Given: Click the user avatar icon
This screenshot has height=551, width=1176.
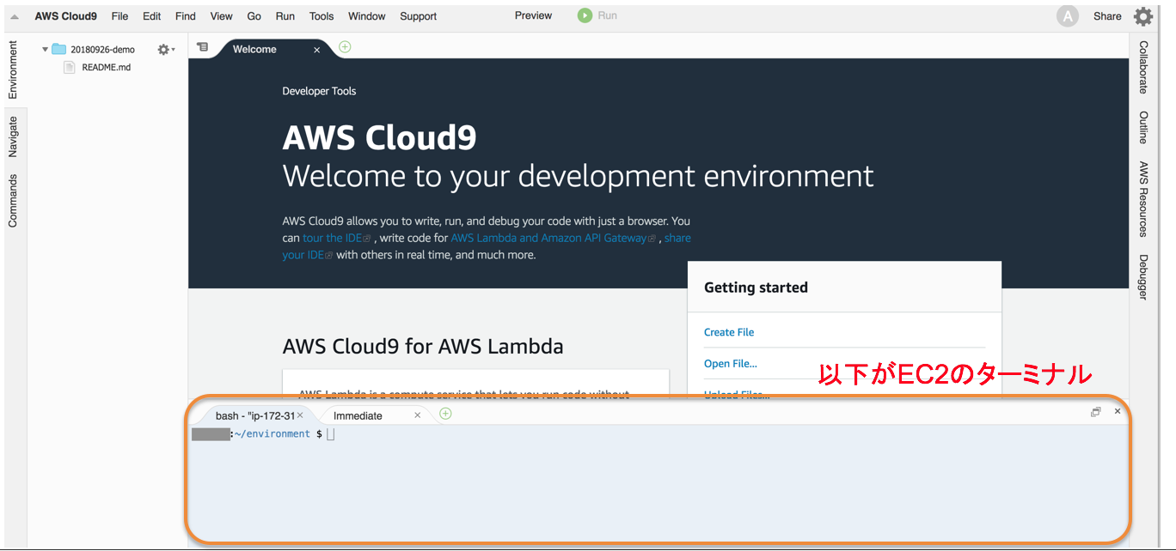Looking at the screenshot, I should pyautogui.click(x=1067, y=16).
